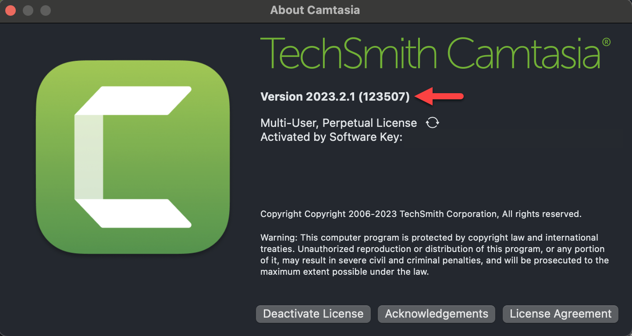632x336 pixels.
Task: Click the copyright law warning paragraph
Action: [434, 255]
